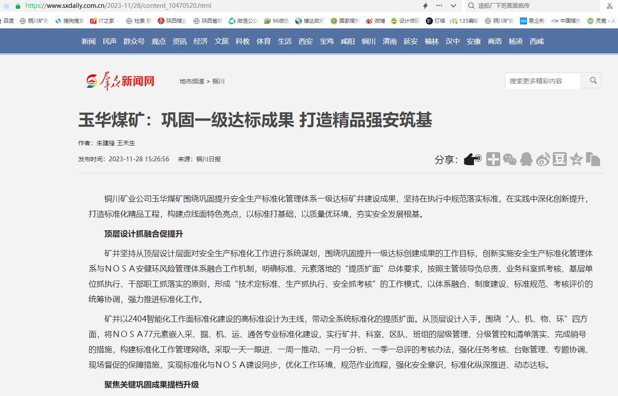
Task: Select 铜川 in the top navigation bar
Action: 369,41
